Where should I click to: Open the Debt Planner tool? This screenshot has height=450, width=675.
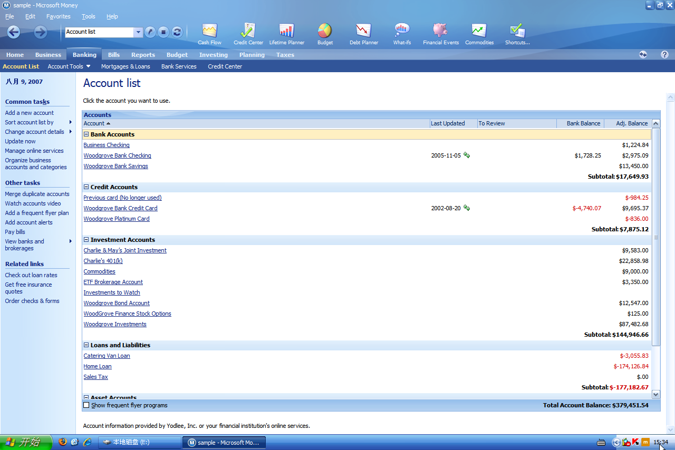363,33
